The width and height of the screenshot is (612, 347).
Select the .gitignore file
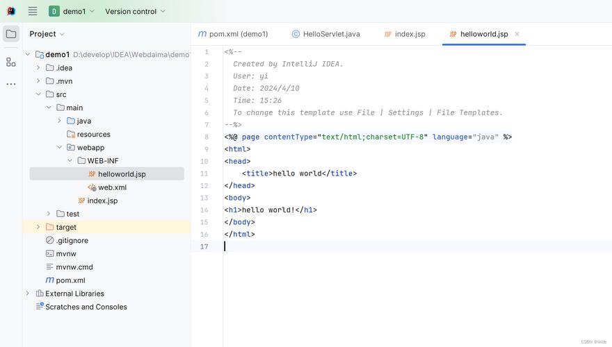point(72,240)
